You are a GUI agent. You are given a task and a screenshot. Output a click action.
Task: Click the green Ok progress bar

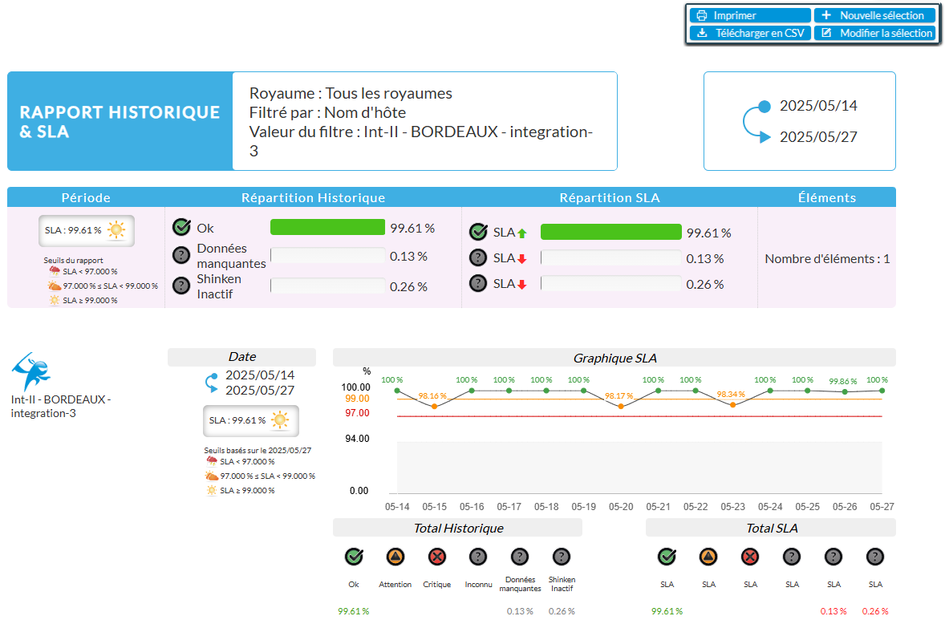pyautogui.click(x=327, y=228)
